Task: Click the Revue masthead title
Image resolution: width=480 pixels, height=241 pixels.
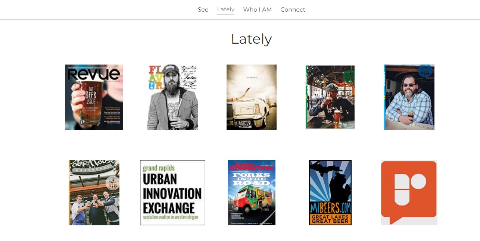Action: coord(94,73)
